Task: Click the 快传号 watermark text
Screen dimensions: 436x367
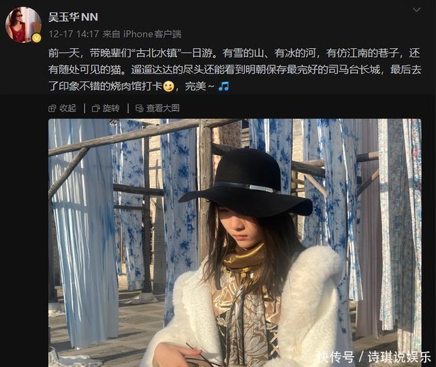Action: (336, 357)
